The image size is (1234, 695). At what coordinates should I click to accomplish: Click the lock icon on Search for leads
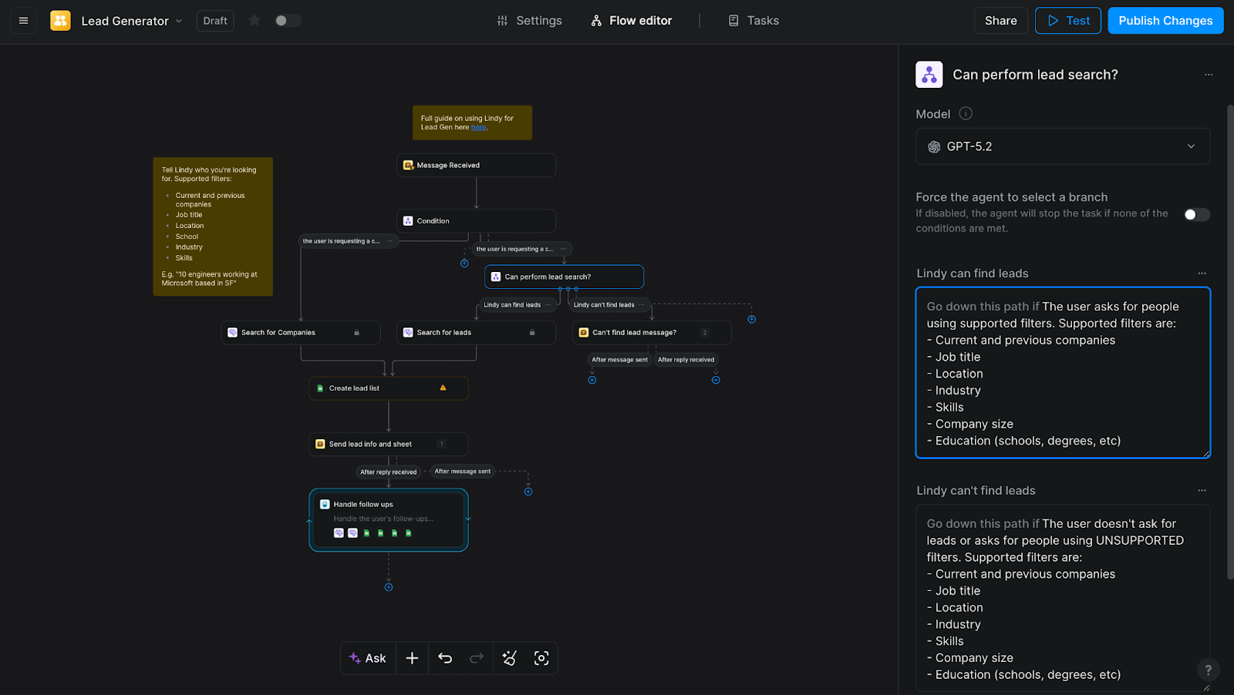[x=532, y=333]
